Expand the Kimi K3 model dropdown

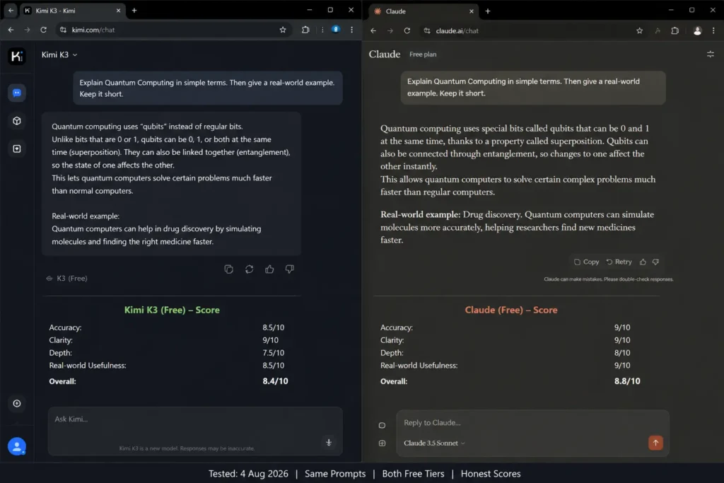pyautogui.click(x=59, y=54)
